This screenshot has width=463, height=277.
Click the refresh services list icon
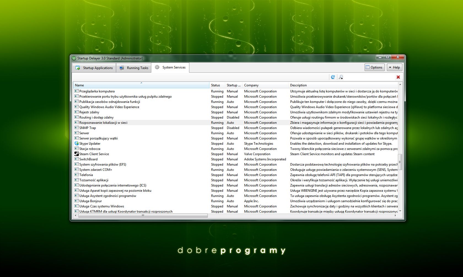tap(333, 77)
